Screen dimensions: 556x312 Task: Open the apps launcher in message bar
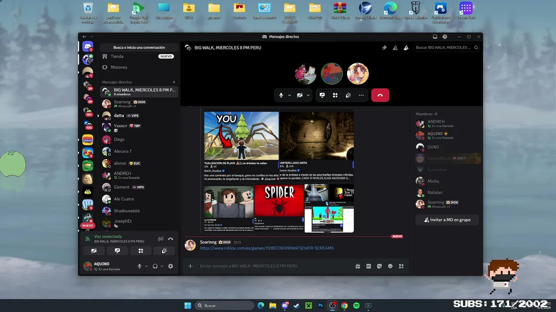point(401,266)
